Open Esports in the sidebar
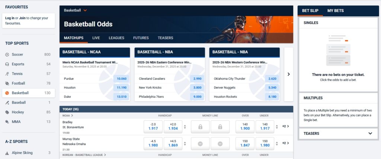Viewport: 381px width, 159px height. (x=29, y=64)
